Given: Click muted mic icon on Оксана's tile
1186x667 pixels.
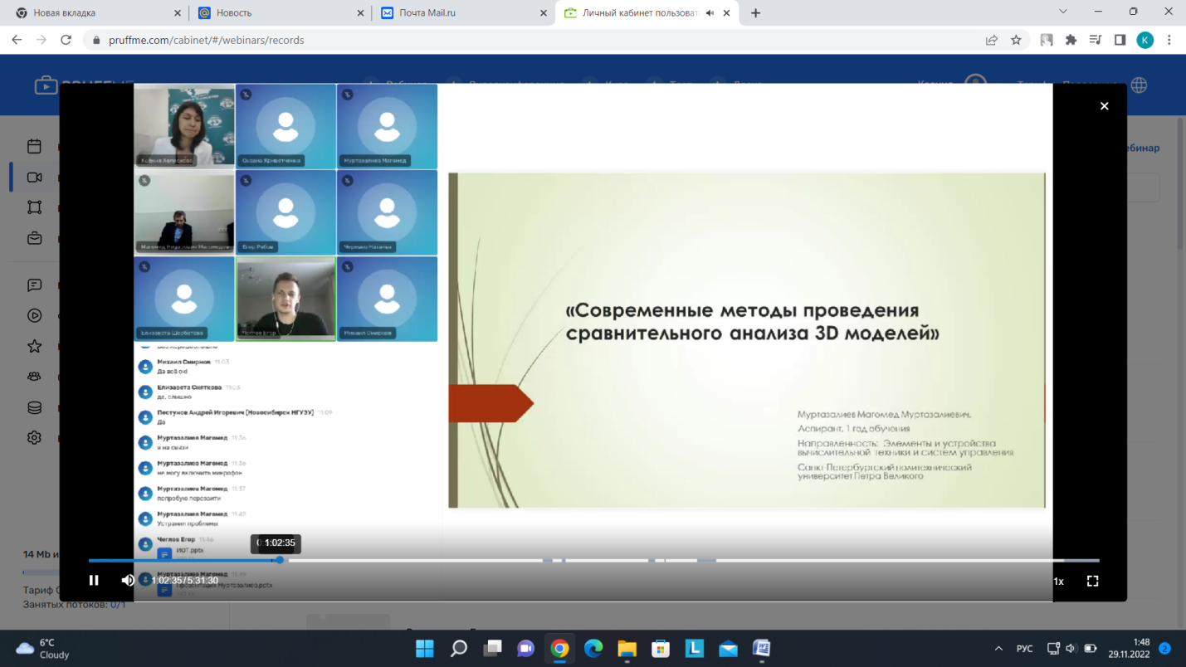Looking at the screenshot, I should tap(246, 95).
